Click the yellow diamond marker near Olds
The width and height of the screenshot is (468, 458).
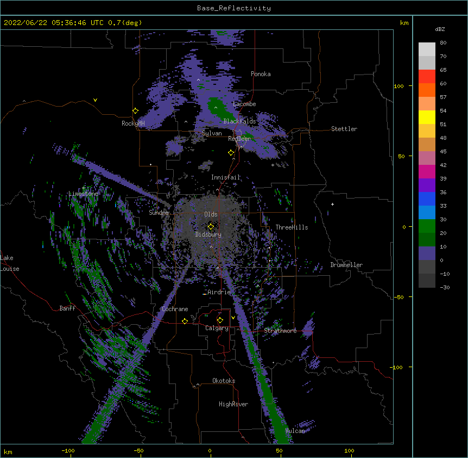click(211, 226)
